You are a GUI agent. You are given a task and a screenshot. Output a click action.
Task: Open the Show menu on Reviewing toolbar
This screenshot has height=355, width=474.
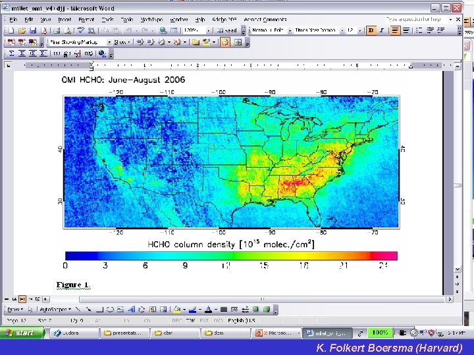click(122, 42)
